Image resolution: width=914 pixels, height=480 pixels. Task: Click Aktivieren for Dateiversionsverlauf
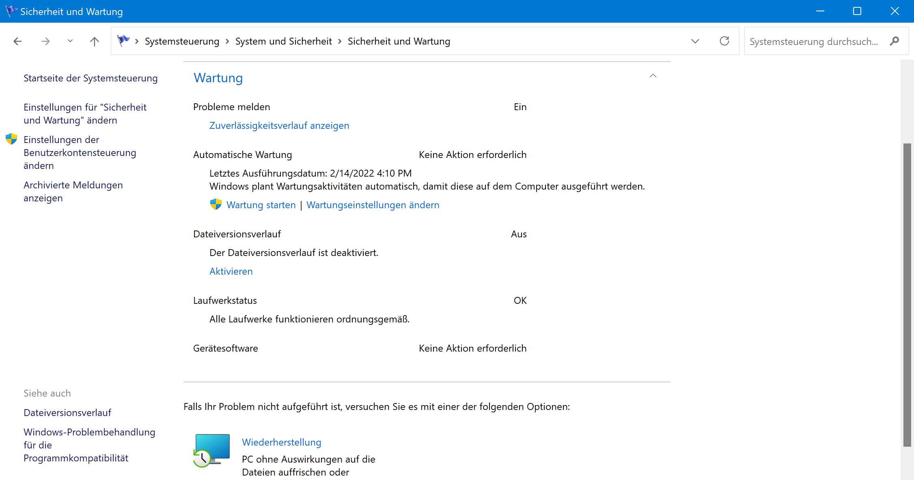point(231,271)
